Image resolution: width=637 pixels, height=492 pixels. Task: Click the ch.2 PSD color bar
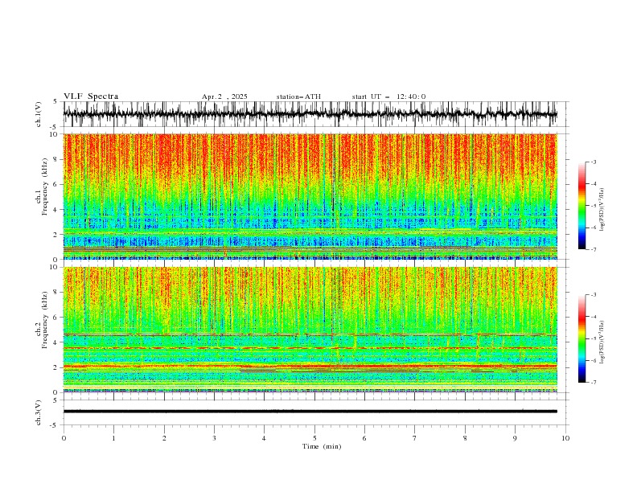[x=582, y=338]
